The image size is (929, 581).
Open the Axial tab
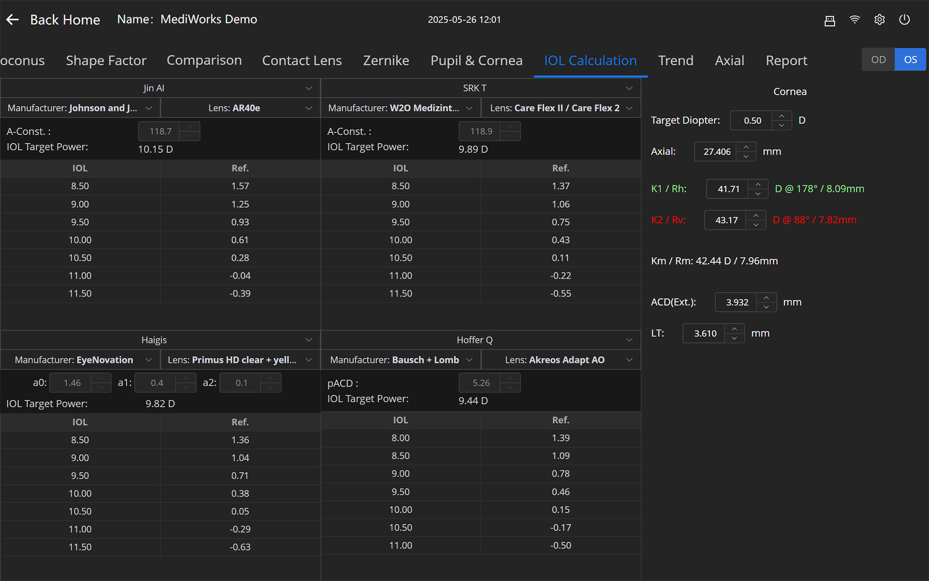click(730, 61)
